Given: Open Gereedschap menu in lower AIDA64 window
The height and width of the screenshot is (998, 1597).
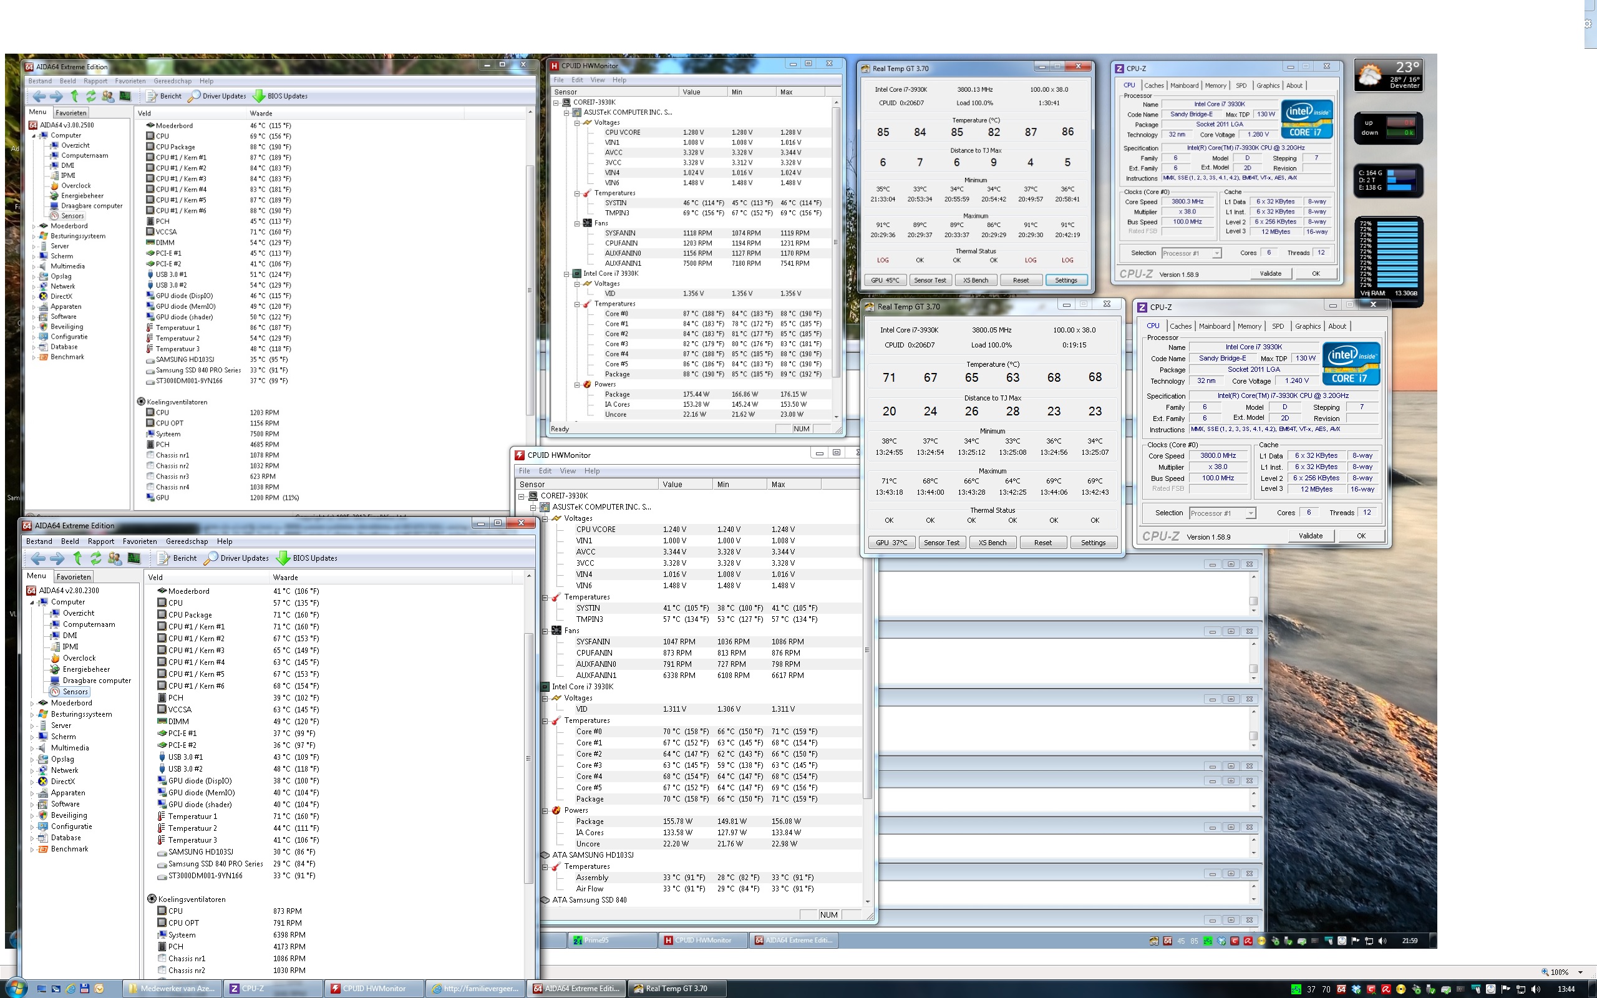Looking at the screenshot, I should coord(187,541).
